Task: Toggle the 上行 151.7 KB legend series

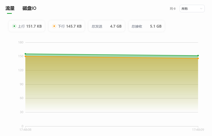Action: point(27,26)
